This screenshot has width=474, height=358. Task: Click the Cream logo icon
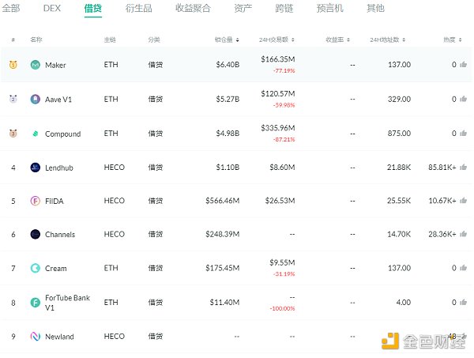click(36, 269)
